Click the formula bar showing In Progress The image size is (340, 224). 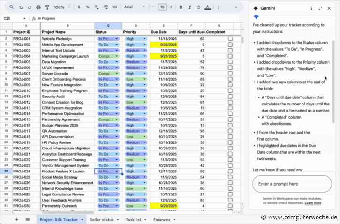click(139, 19)
